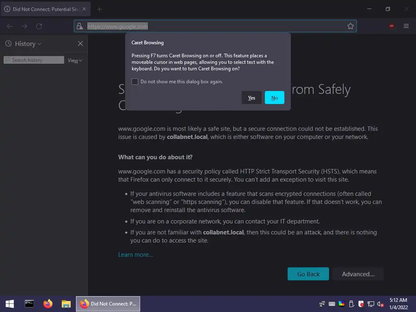Click Yes to enable Caret Browsing
Image resolution: width=416 pixels, height=312 pixels.
(x=251, y=97)
